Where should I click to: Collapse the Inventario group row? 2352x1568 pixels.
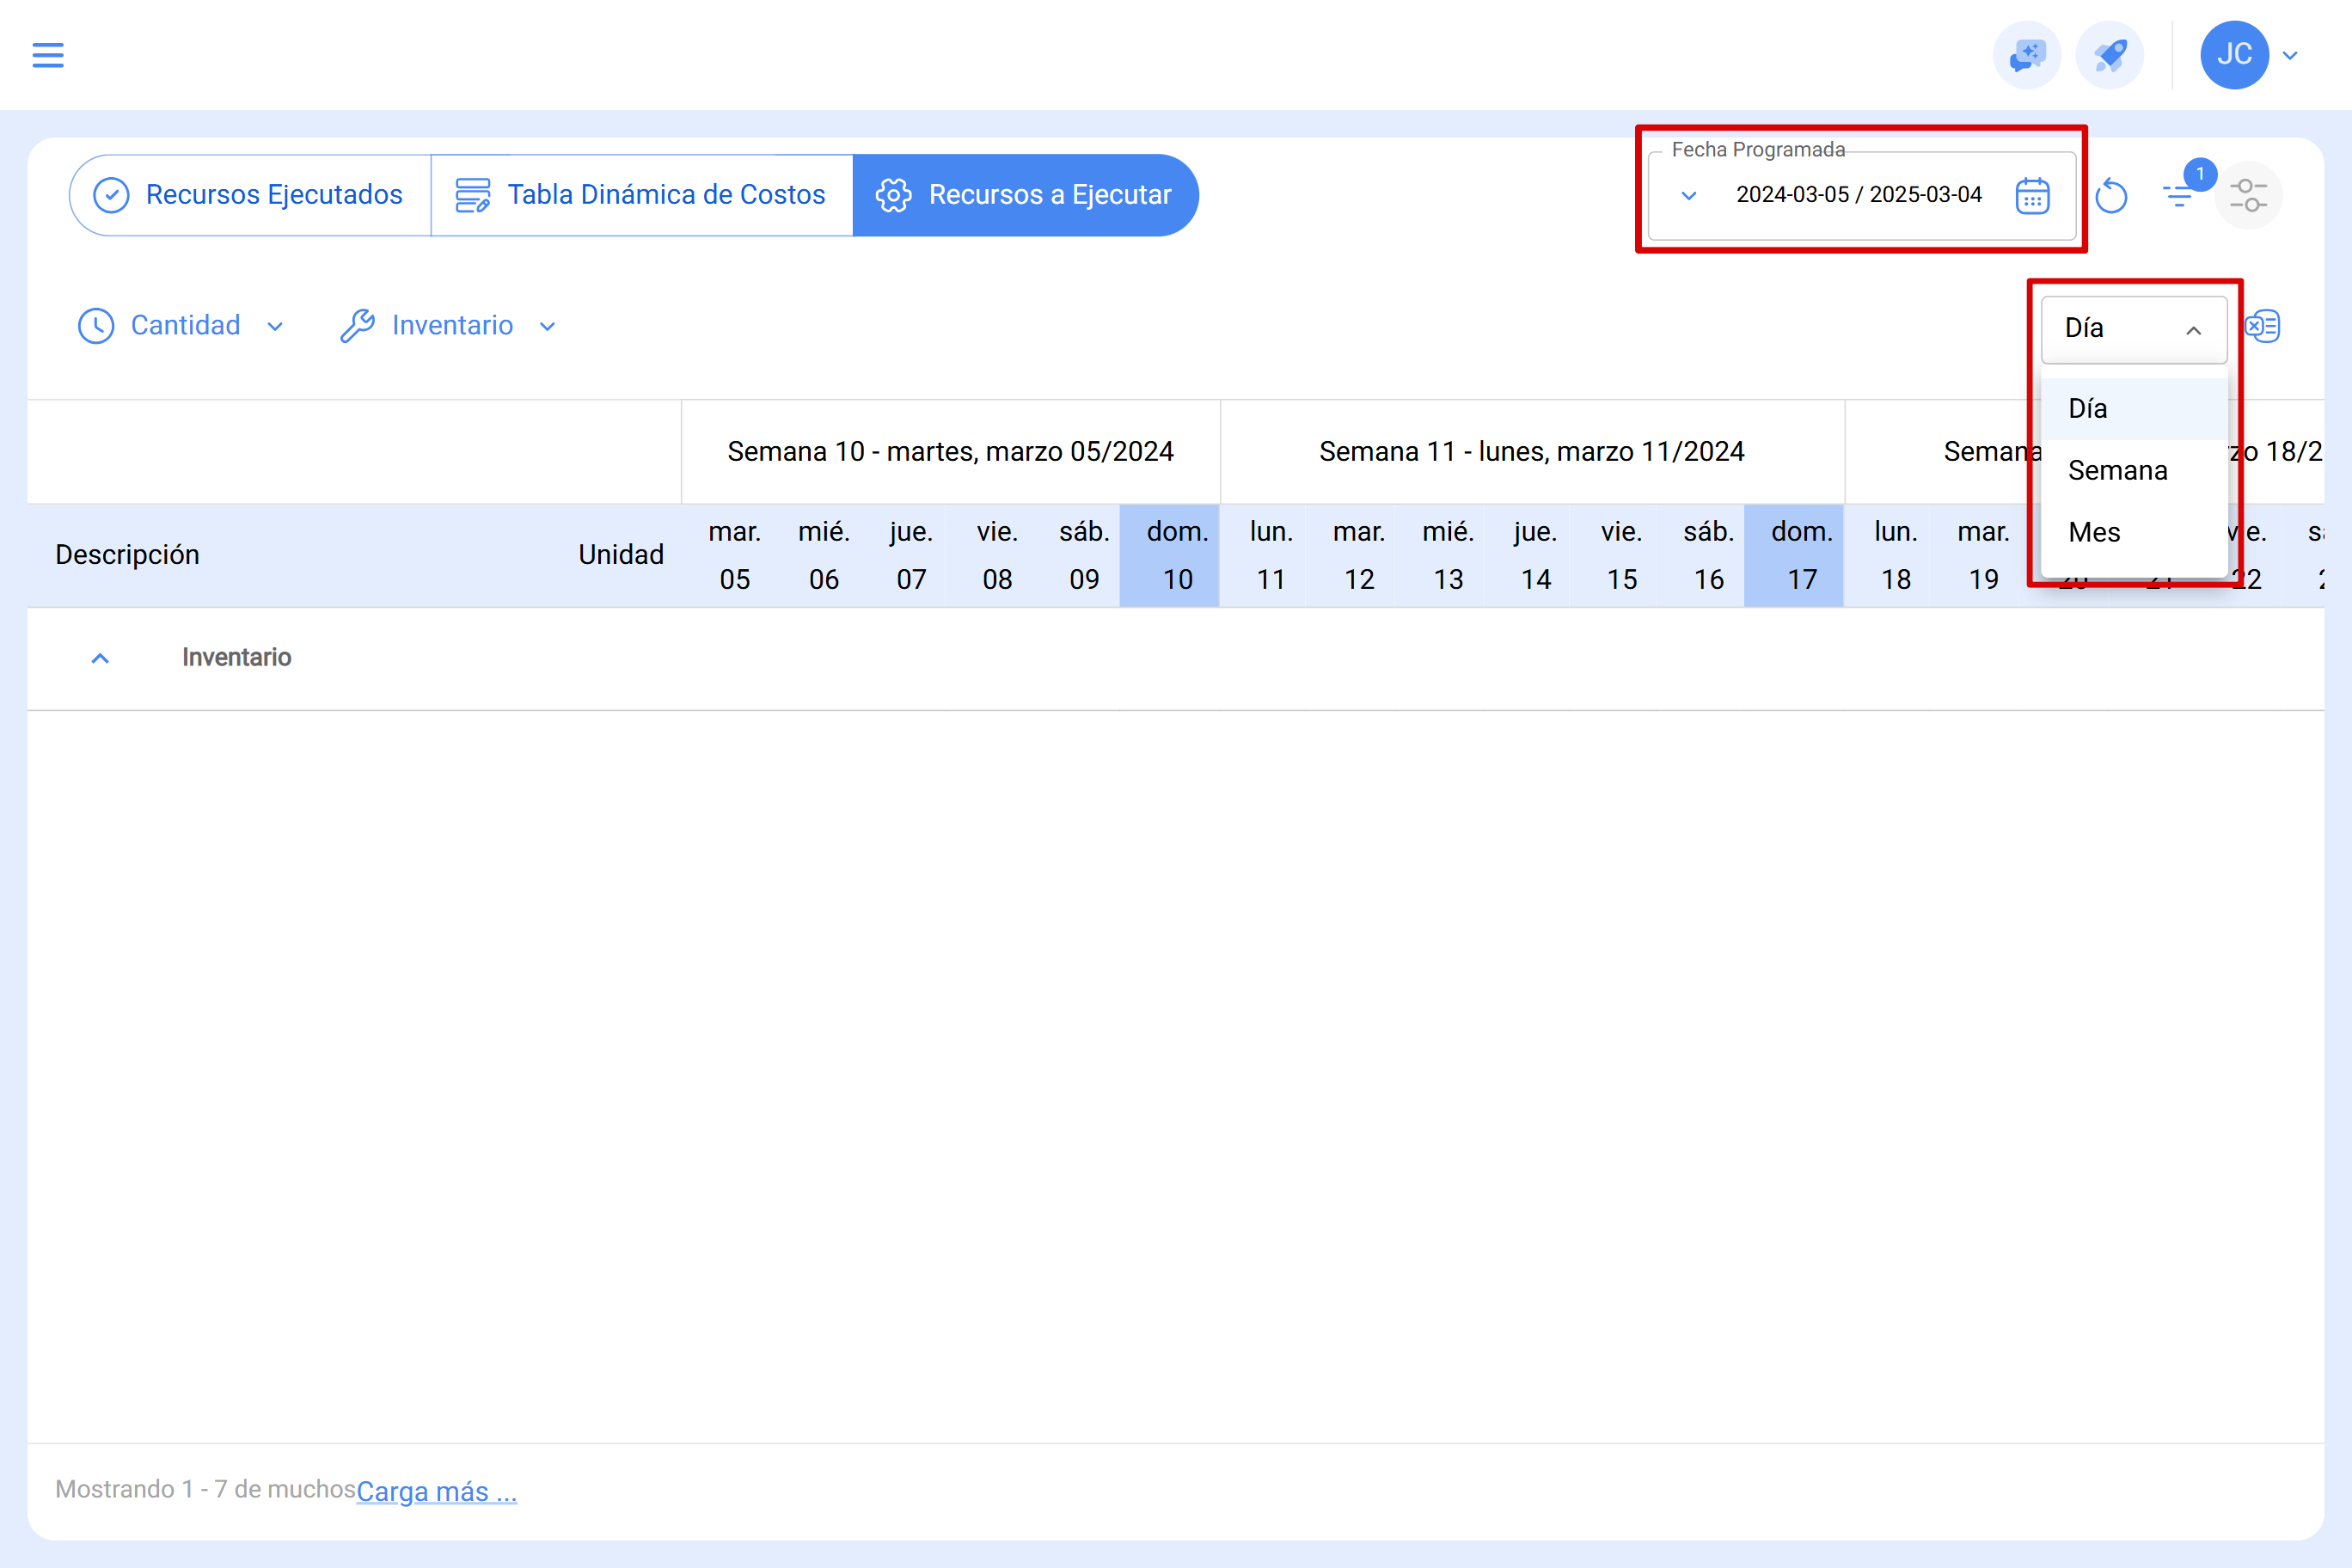pyautogui.click(x=100, y=658)
